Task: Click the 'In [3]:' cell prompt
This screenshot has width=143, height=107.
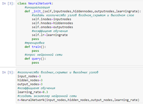Action: click(x=8, y=3)
